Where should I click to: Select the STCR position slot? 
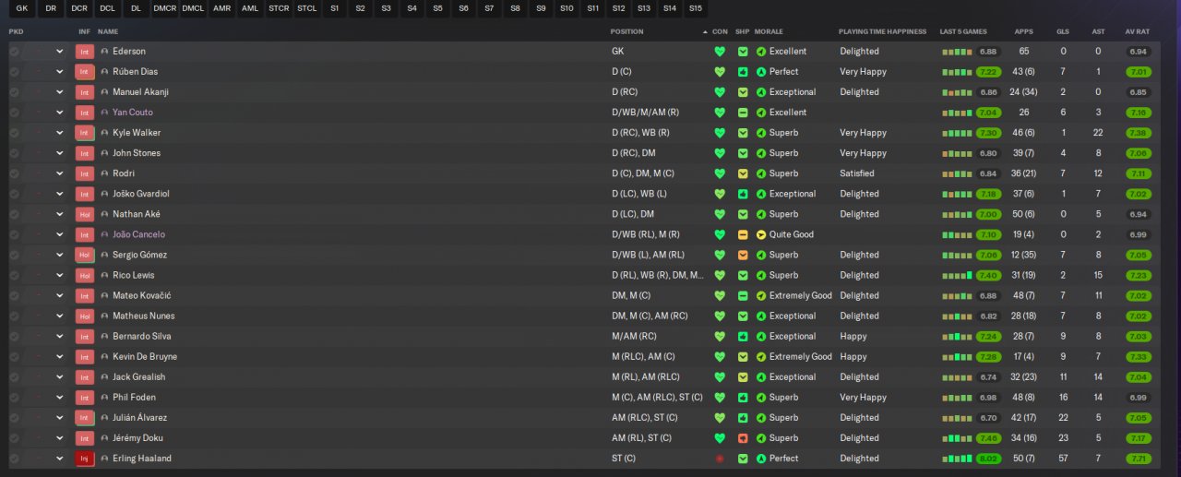click(278, 8)
